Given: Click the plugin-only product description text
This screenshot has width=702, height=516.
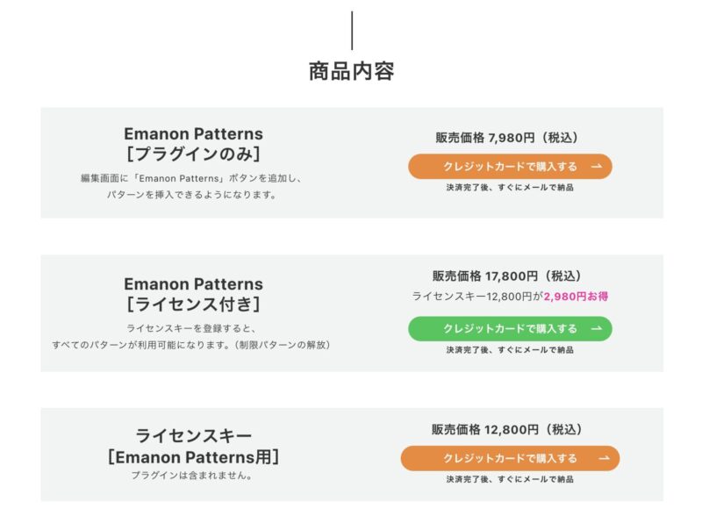Looking at the screenshot, I should click(x=193, y=184).
